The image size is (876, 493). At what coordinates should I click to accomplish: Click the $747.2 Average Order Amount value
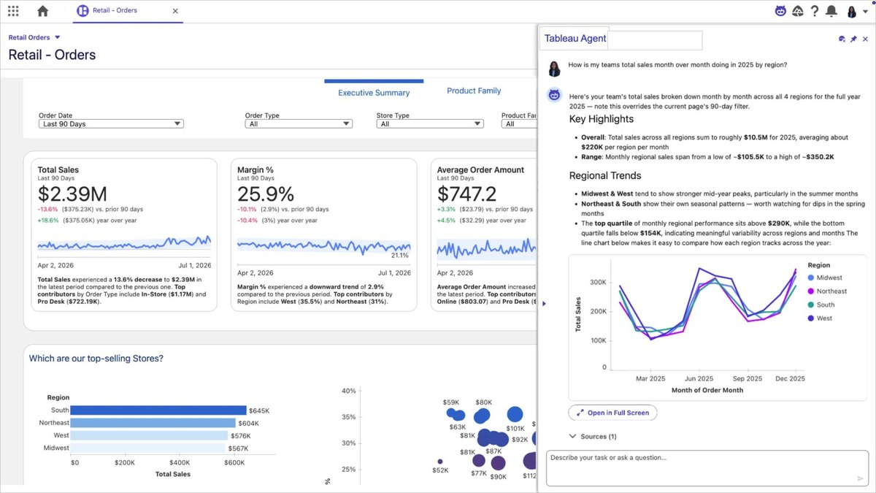tap(466, 194)
